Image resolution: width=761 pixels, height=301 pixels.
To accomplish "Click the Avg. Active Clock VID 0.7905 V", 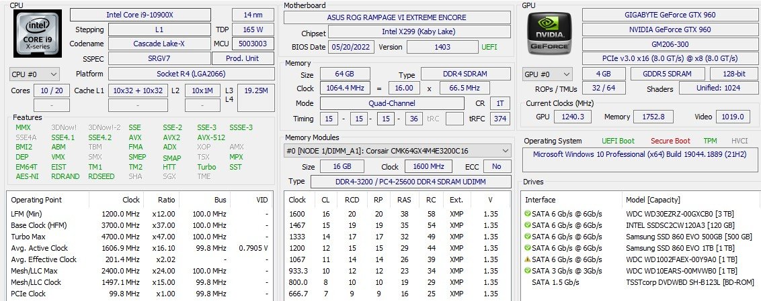I will pos(253,248).
